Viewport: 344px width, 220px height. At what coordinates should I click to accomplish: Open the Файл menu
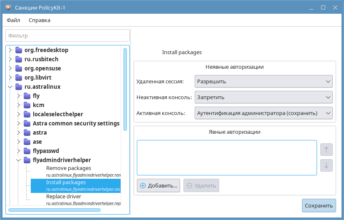tap(13, 20)
